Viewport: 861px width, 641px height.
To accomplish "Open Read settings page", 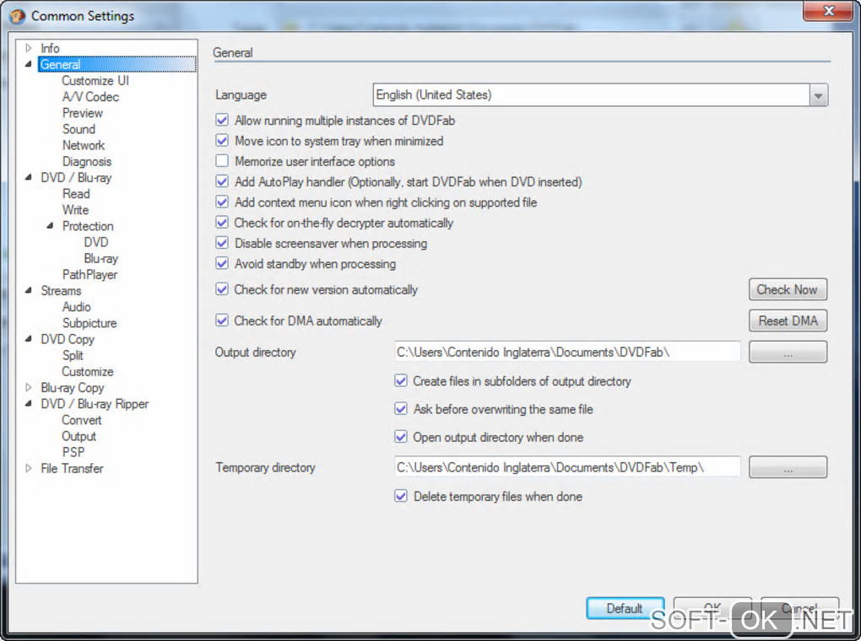I will pyautogui.click(x=76, y=194).
